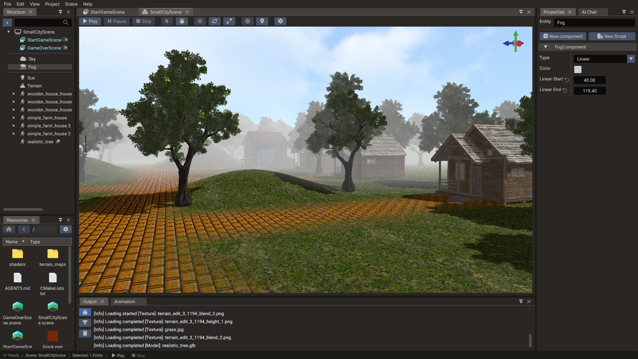This screenshot has height=359, width=638.
Task: Choose the move translate gizmo tool
Action: pyautogui.click(x=200, y=21)
